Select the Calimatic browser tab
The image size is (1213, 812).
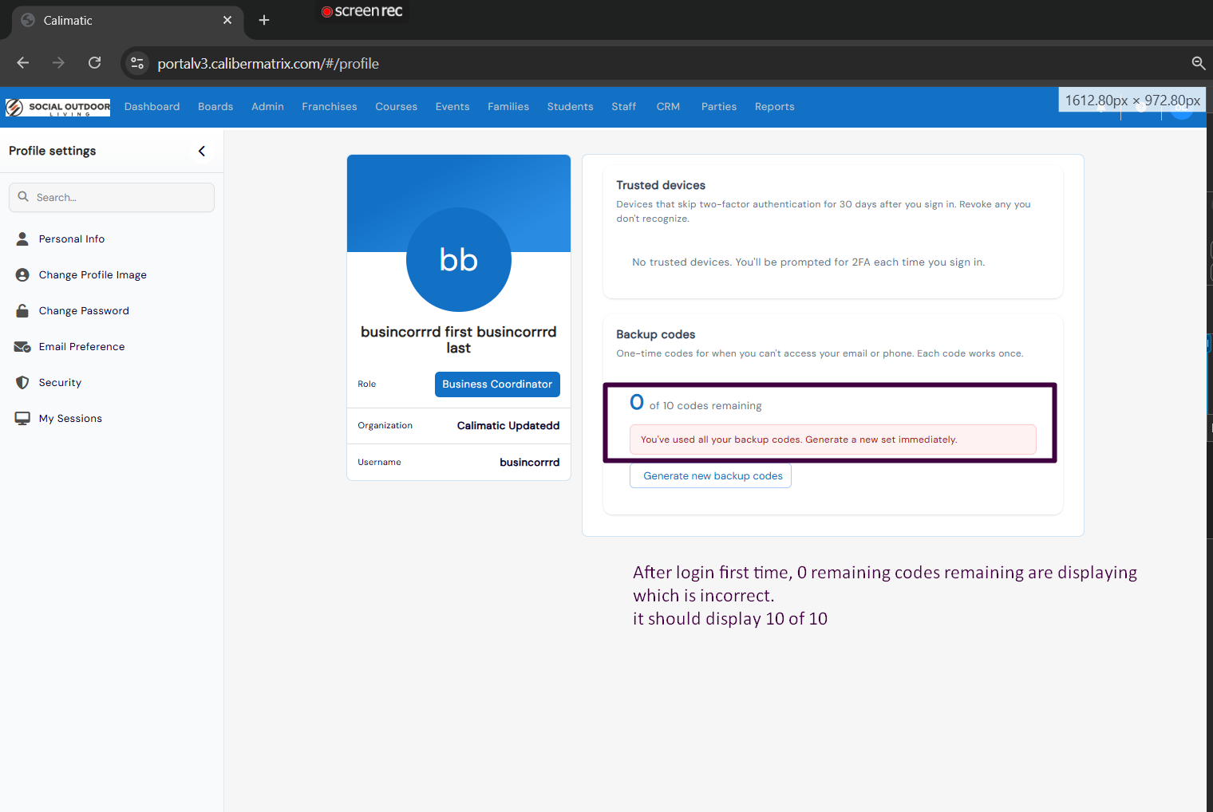coord(128,21)
